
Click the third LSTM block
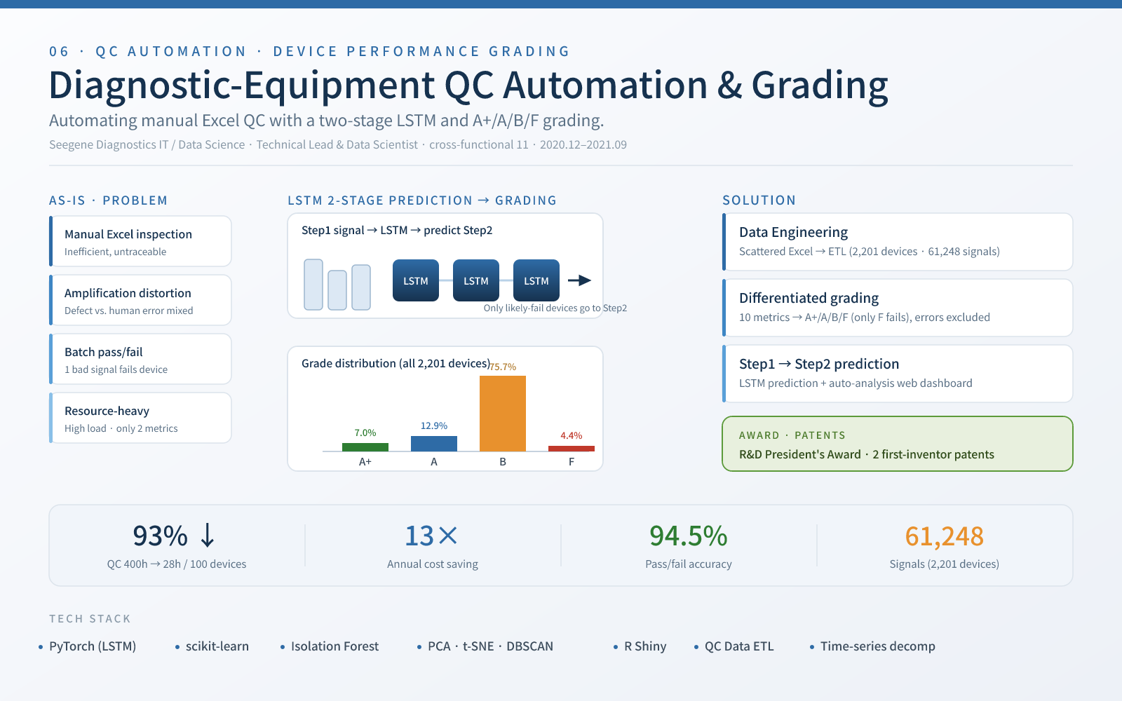(x=536, y=280)
